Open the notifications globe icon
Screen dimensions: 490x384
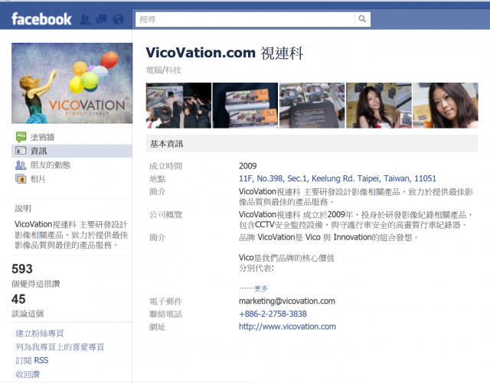(119, 19)
